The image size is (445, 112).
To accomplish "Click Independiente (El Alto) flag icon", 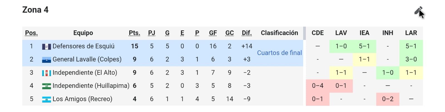I will point(46,73).
